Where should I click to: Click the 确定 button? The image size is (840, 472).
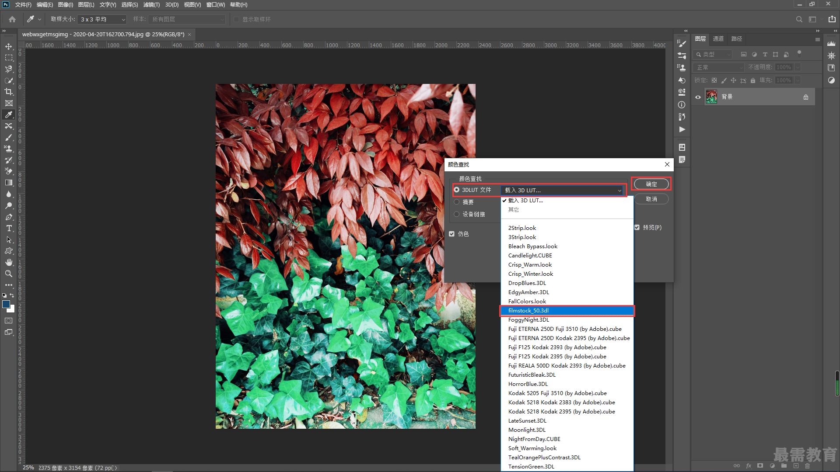pyautogui.click(x=651, y=184)
